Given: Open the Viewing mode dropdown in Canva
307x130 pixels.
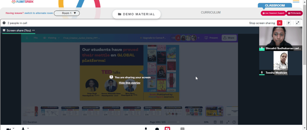Looking at the screenshot, I should [51, 38].
